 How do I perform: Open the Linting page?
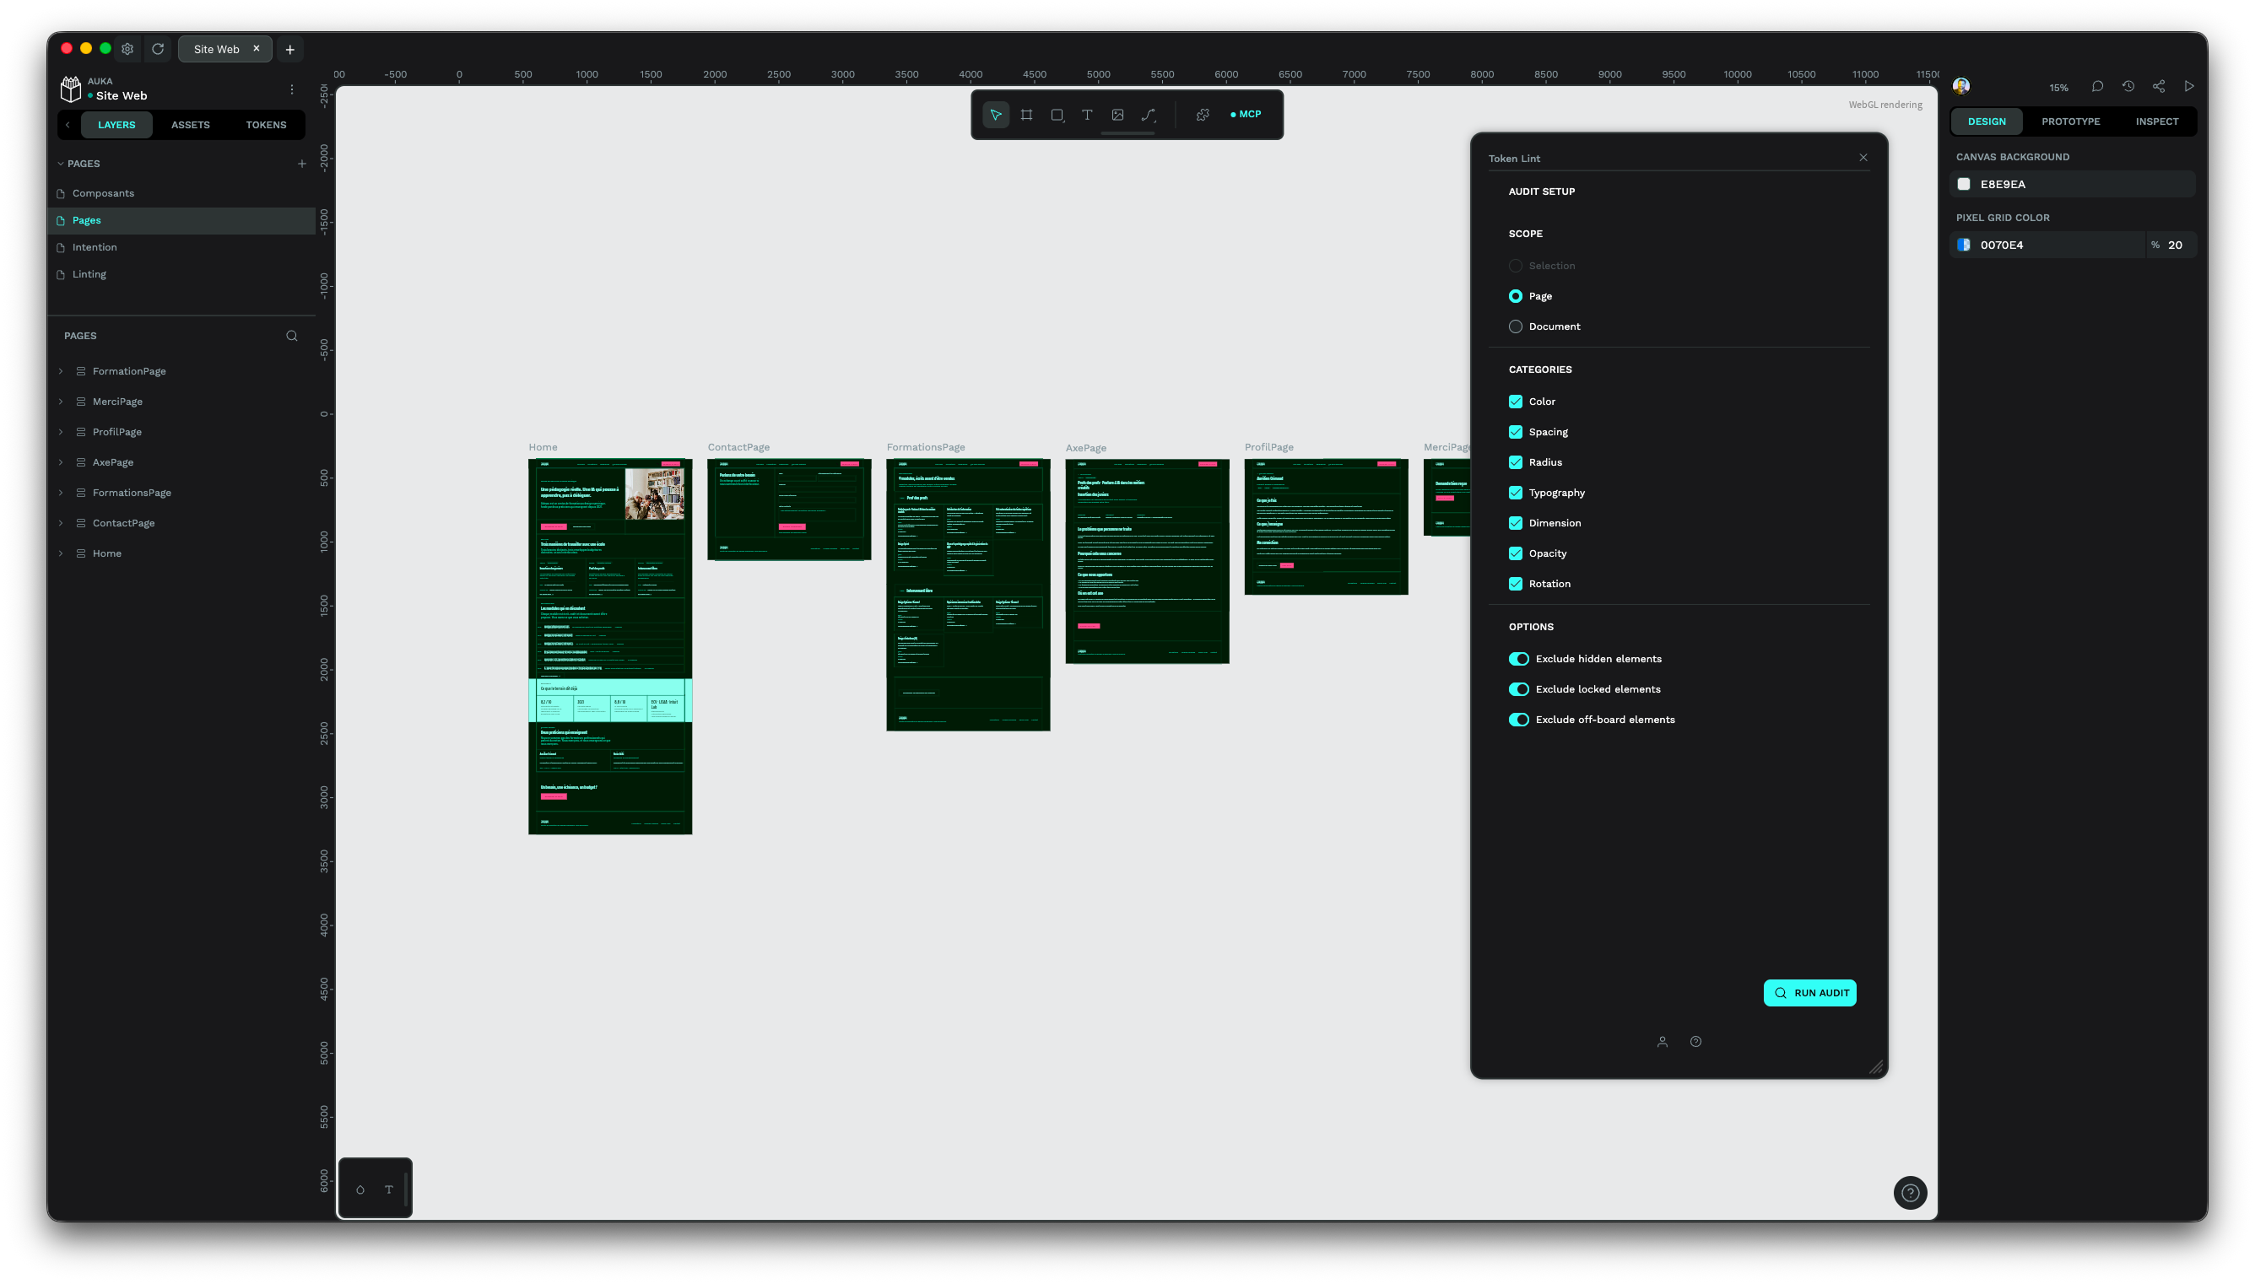pos(181,274)
